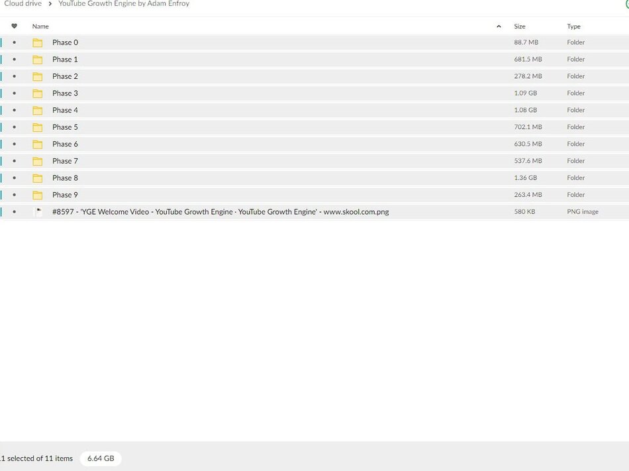Open the Phase 8 folder icon
Image resolution: width=629 pixels, height=471 pixels.
38,178
